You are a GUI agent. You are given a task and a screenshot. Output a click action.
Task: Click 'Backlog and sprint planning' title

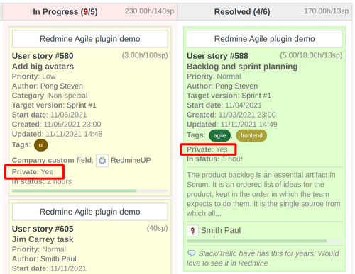pos(242,67)
